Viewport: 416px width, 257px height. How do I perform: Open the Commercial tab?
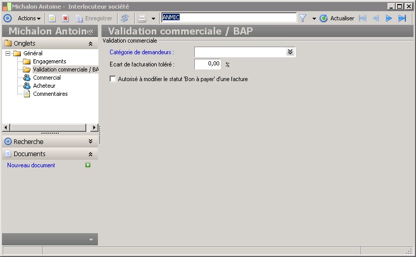(x=47, y=78)
